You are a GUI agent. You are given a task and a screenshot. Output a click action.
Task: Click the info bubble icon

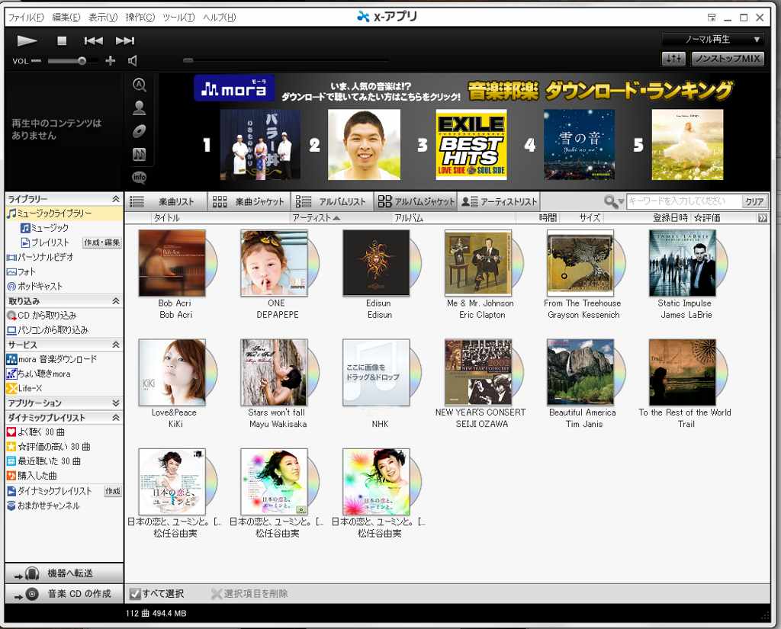(x=140, y=177)
